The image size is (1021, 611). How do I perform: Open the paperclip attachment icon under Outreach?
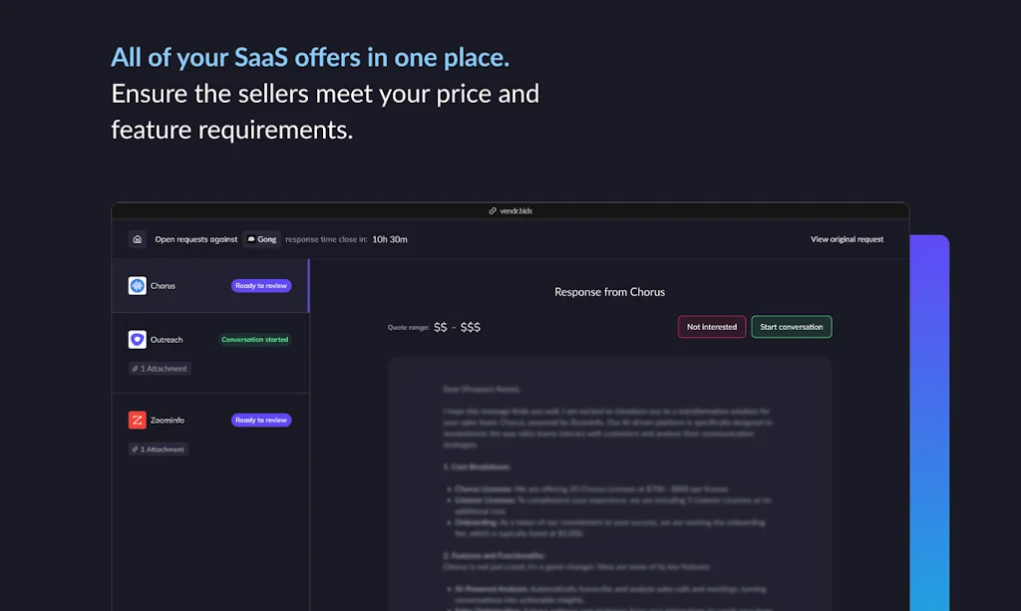(x=138, y=369)
